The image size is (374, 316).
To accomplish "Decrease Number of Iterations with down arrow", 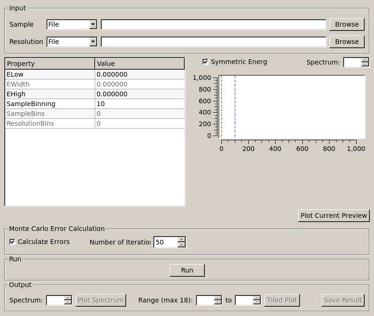I will pyautogui.click(x=181, y=244).
